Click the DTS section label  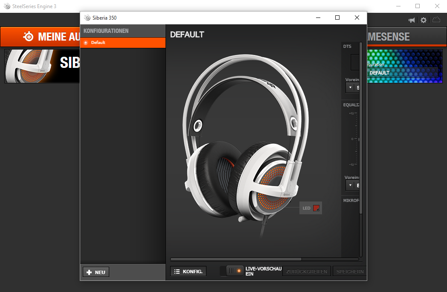pyautogui.click(x=347, y=46)
